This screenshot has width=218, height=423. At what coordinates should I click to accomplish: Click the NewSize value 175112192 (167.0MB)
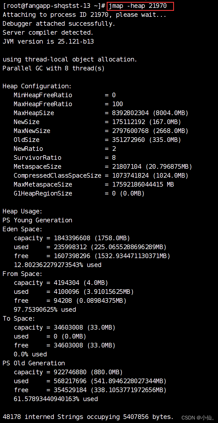click(x=147, y=122)
